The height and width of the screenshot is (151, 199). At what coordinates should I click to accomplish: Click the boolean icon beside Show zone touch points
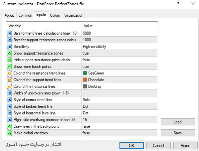point(10,67)
